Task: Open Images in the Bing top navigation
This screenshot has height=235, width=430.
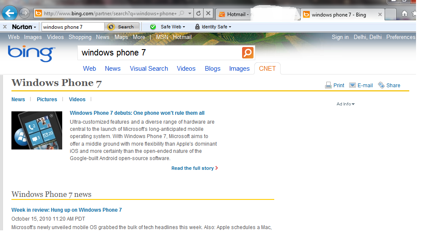Action: pos(33,37)
